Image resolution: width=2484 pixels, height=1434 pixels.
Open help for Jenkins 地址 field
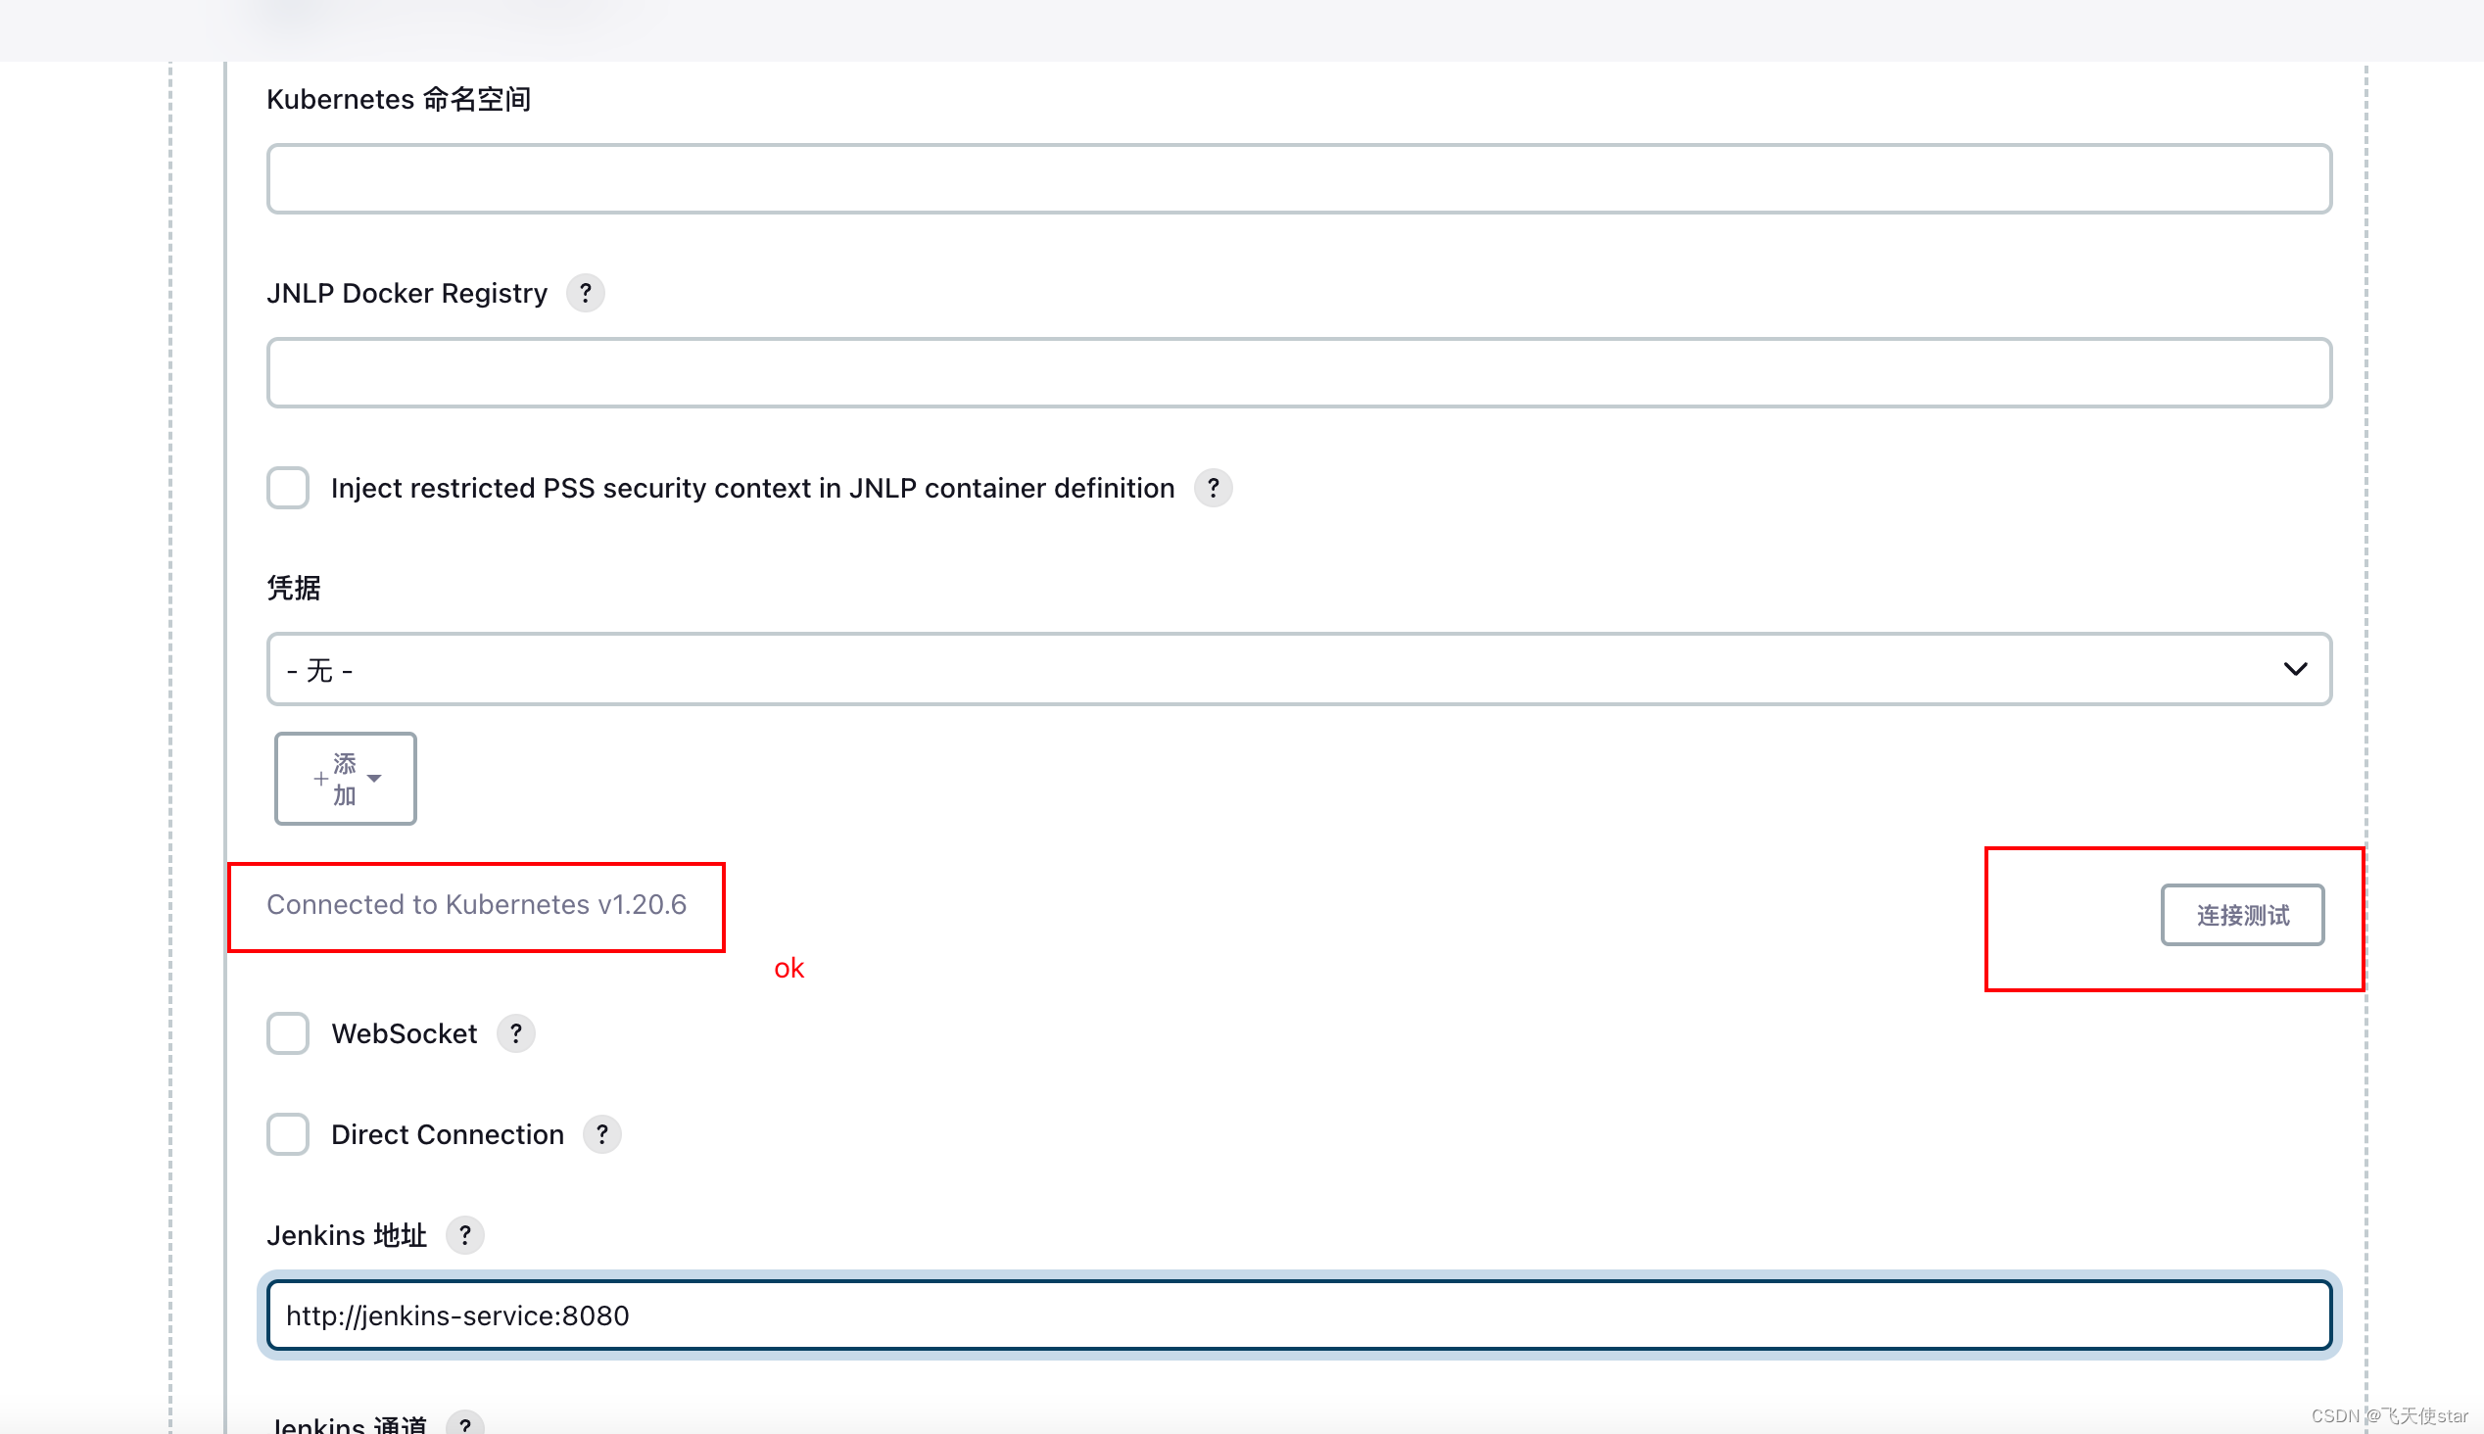[x=464, y=1234]
